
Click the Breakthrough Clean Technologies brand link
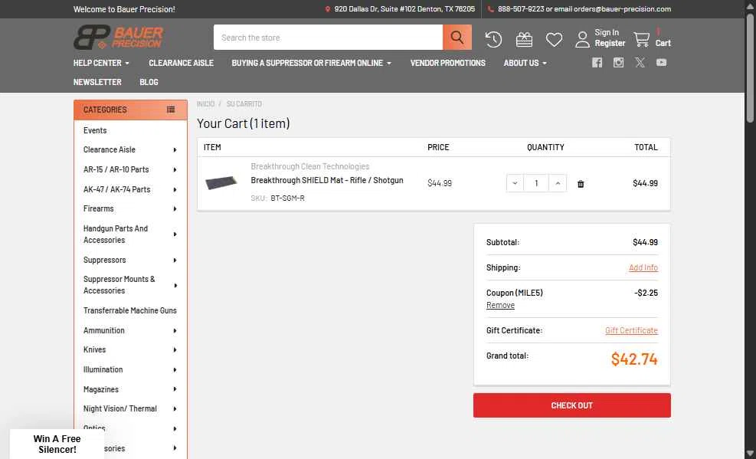coord(310,166)
